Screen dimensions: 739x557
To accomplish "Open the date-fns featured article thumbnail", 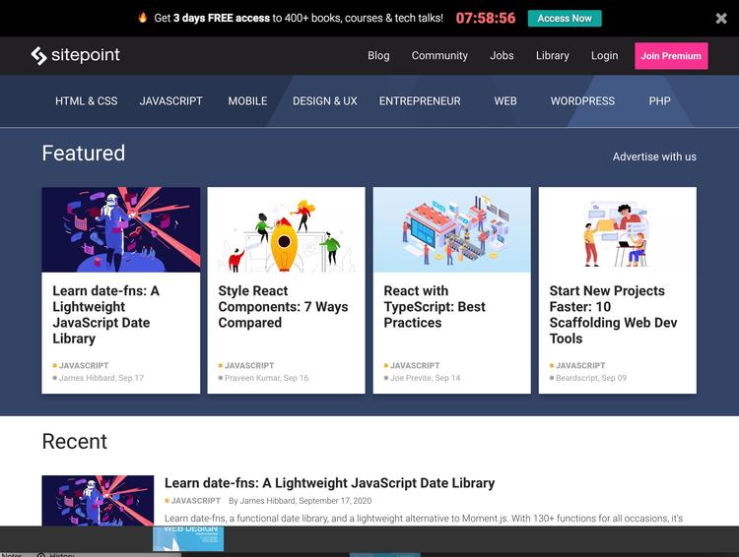I will [x=120, y=229].
